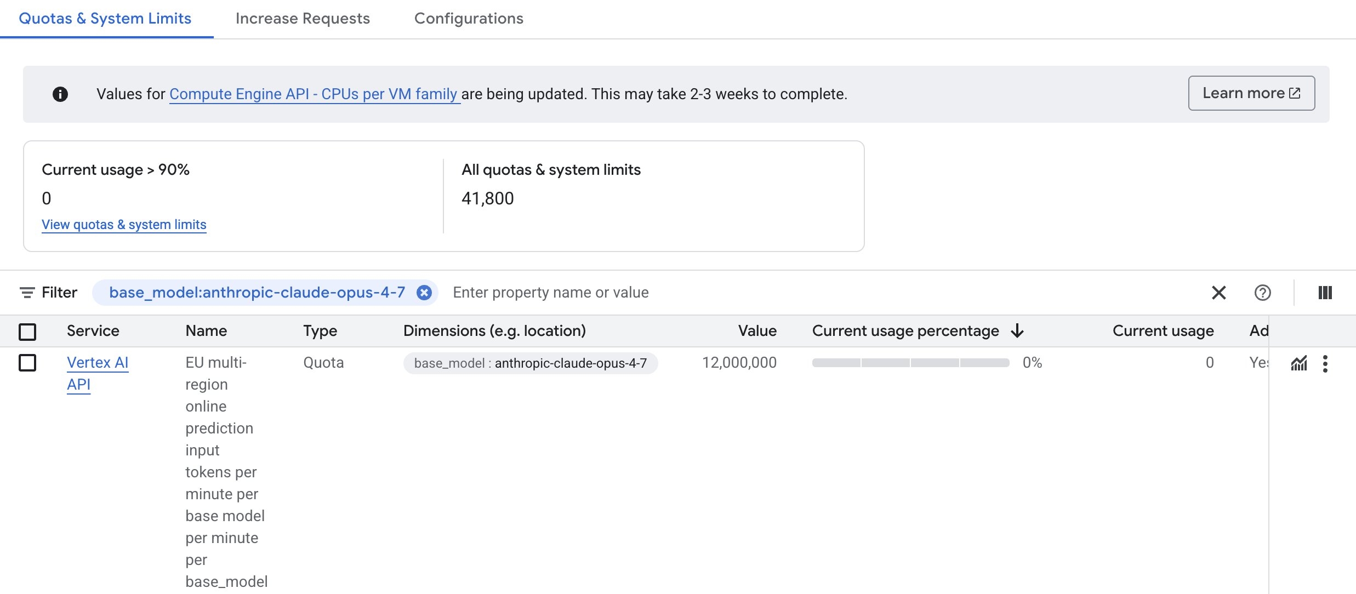Open filter help question mark icon
This screenshot has height=594, width=1356.
pyautogui.click(x=1262, y=293)
